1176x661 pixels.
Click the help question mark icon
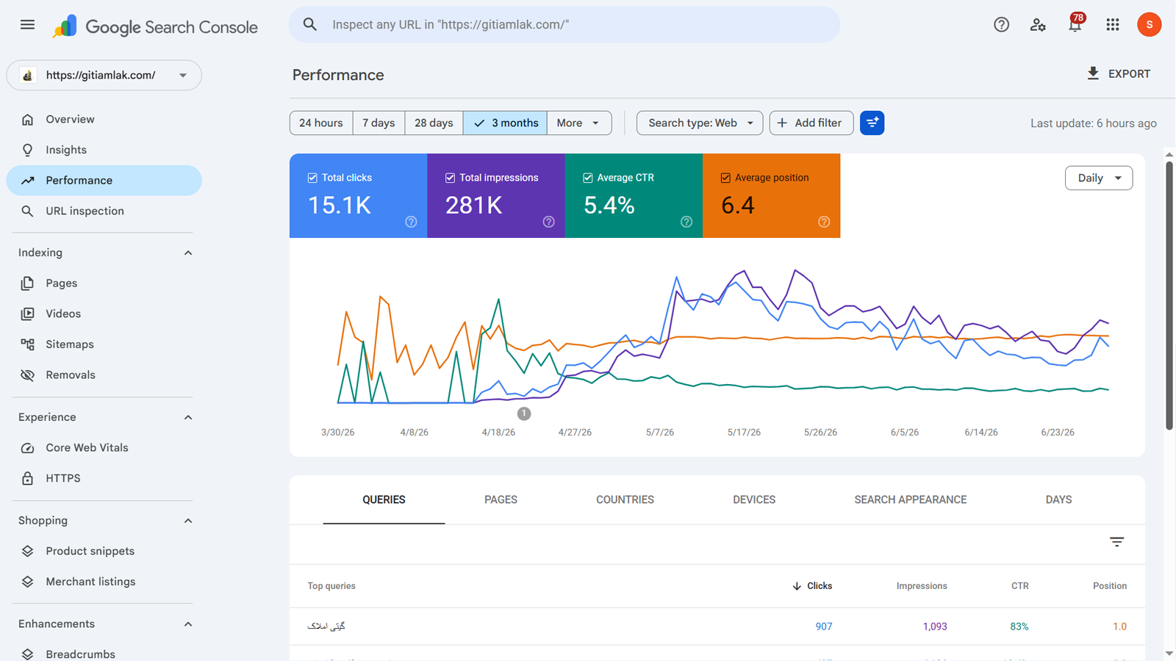tap(1001, 24)
